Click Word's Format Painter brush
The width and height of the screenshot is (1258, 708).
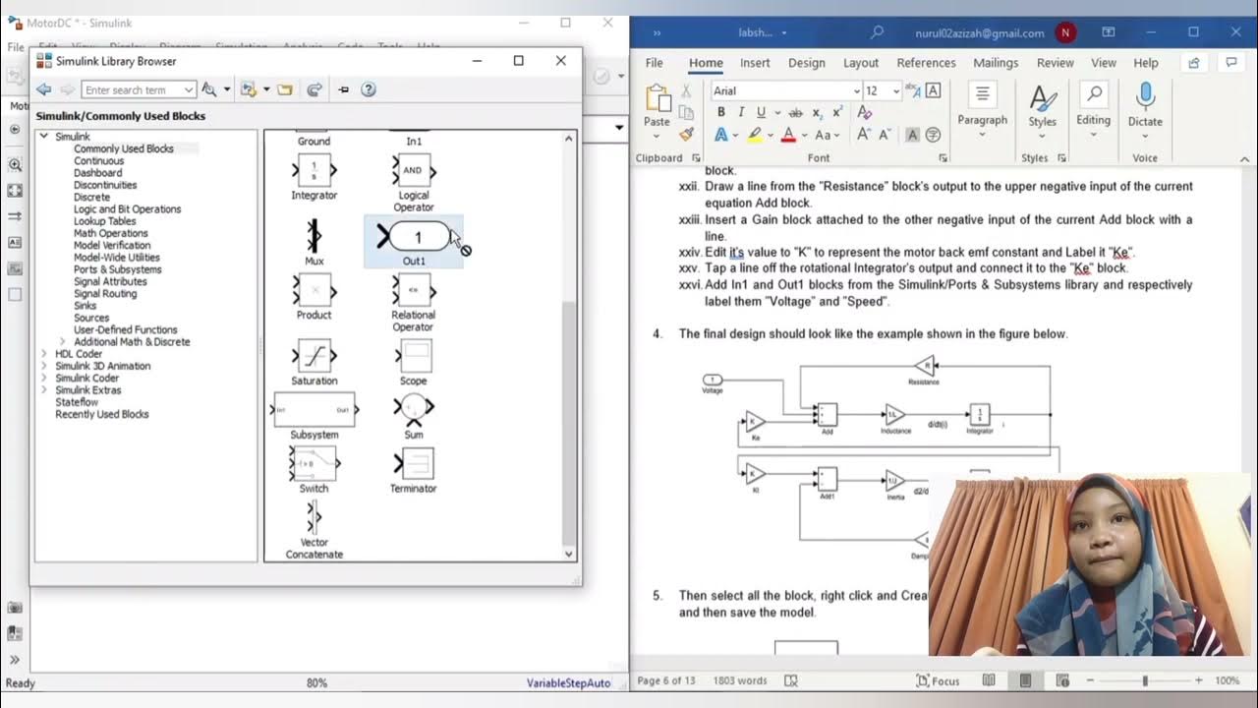tap(686, 134)
